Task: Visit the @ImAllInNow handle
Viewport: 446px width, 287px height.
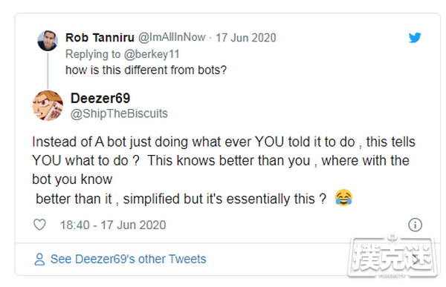Action: (x=172, y=37)
